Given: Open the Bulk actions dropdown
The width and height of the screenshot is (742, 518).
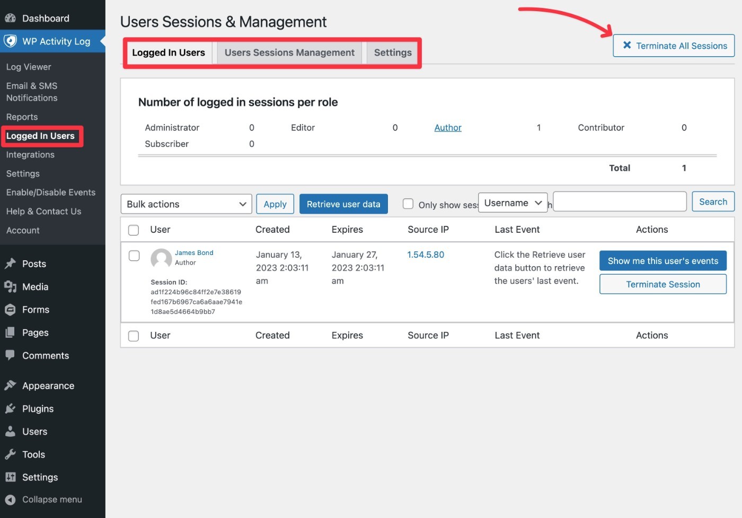Looking at the screenshot, I should point(186,204).
